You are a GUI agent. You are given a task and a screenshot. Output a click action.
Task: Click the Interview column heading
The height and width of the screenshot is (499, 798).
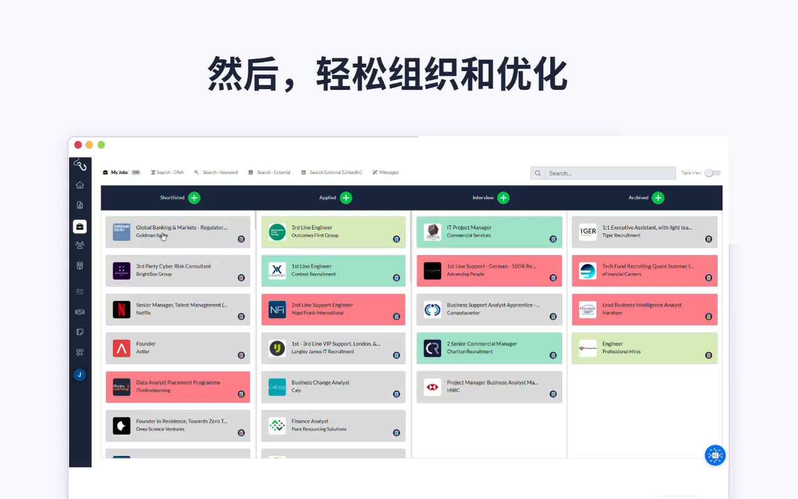point(483,198)
